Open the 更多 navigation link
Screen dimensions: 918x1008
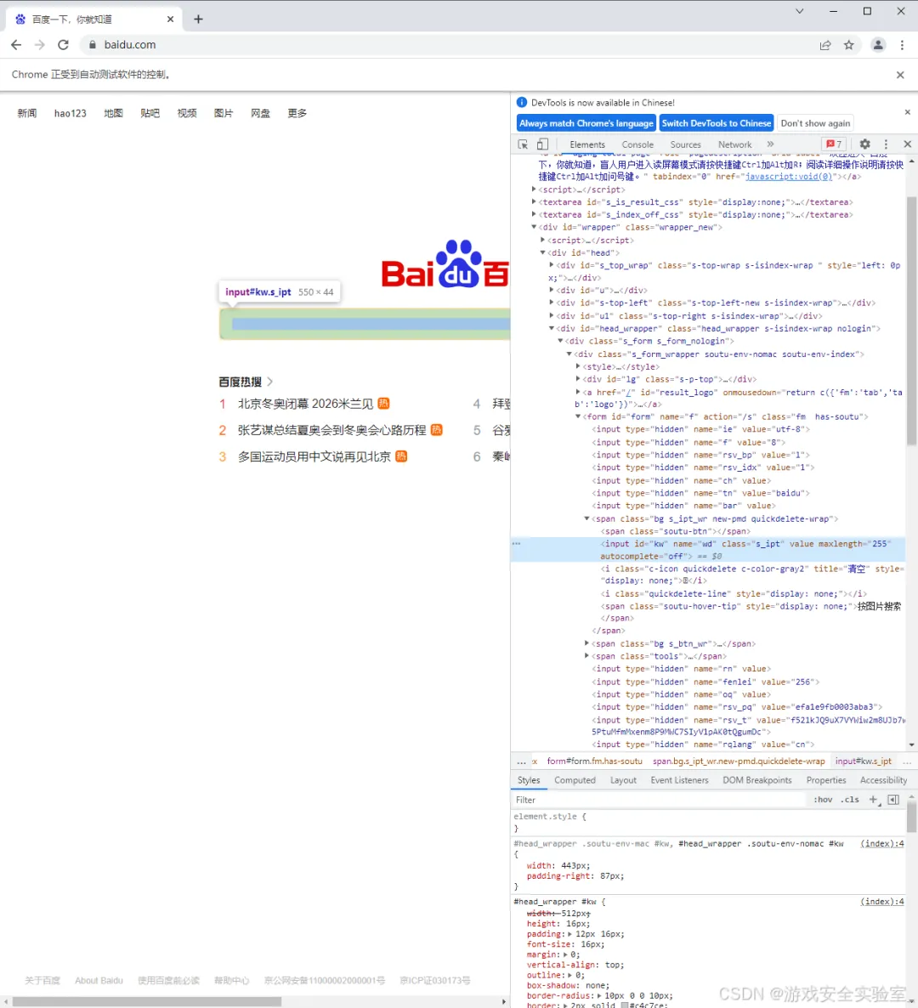click(x=297, y=113)
